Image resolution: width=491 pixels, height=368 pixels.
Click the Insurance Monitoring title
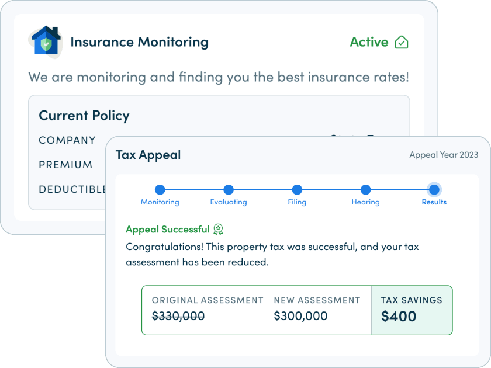(x=139, y=42)
